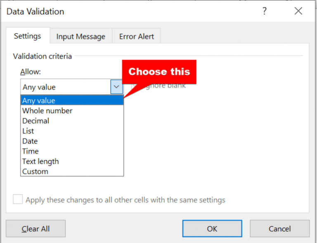Pick Text length criteria
317x243 pixels.
click(40, 161)
